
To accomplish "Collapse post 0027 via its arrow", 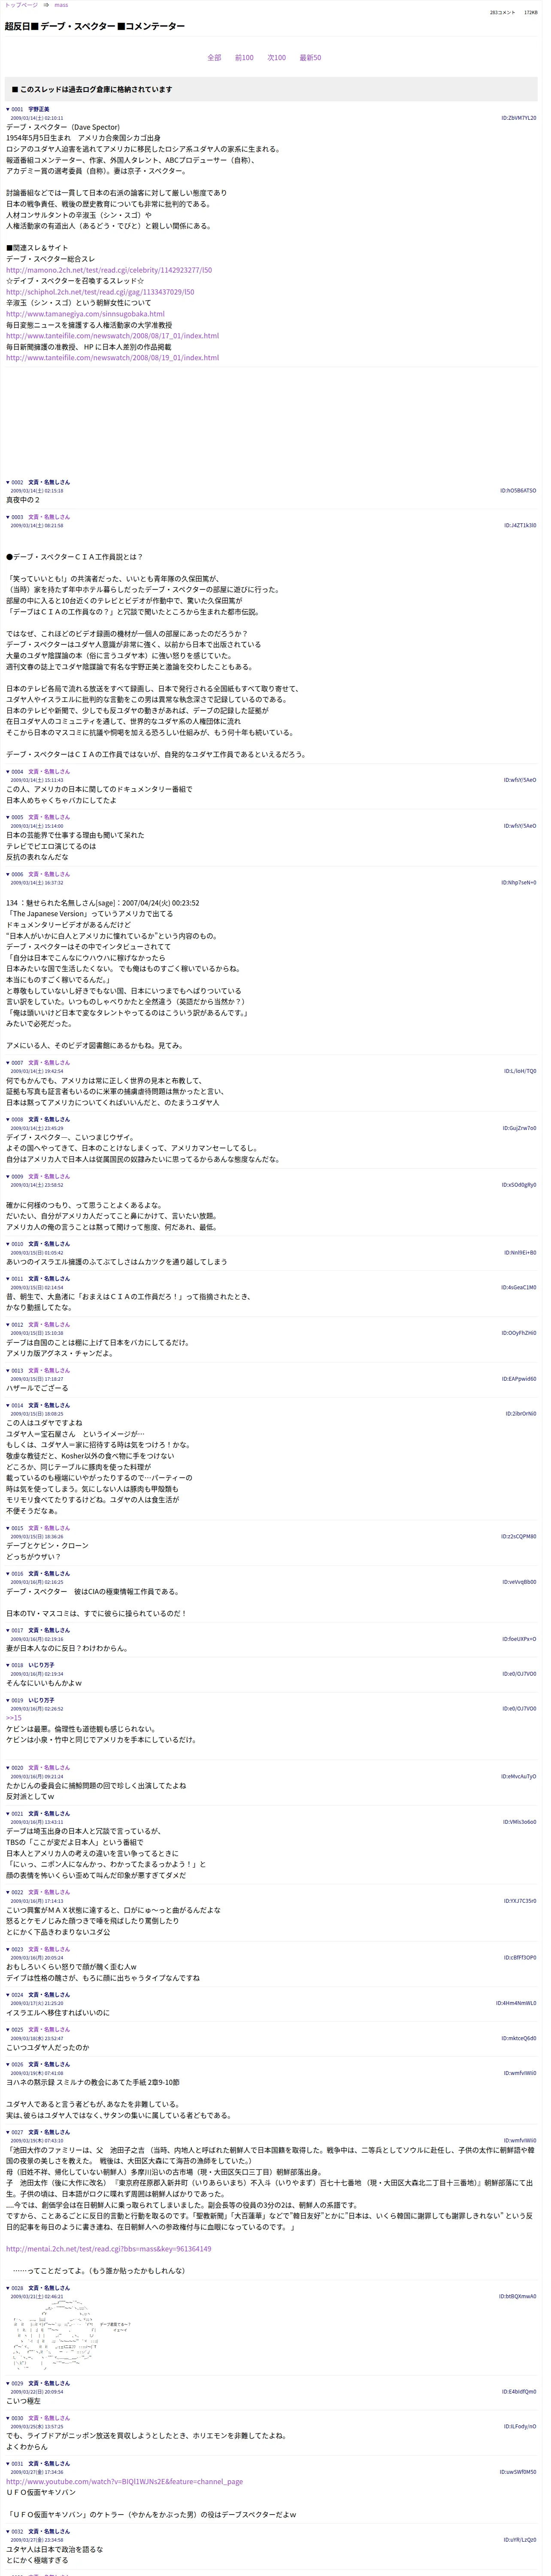I will (8, 2133).
